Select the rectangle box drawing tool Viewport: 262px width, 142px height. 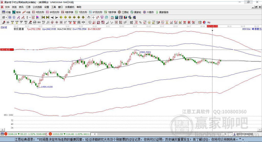(x=90, y=22)
